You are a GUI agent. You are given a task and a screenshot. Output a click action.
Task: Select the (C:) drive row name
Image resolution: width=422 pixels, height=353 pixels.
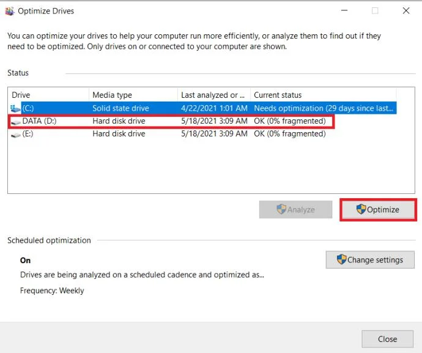click(28, 108)
